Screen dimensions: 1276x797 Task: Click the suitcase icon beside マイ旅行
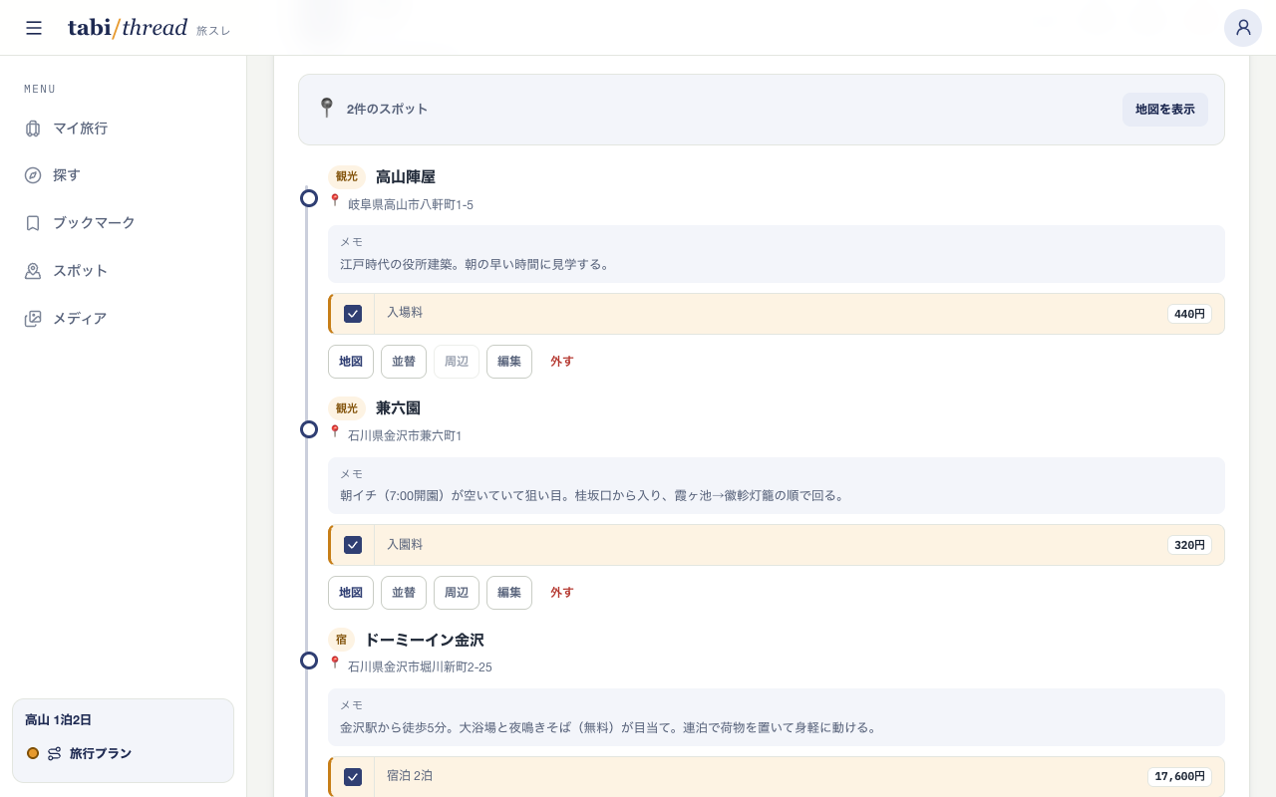click(33, 129)
